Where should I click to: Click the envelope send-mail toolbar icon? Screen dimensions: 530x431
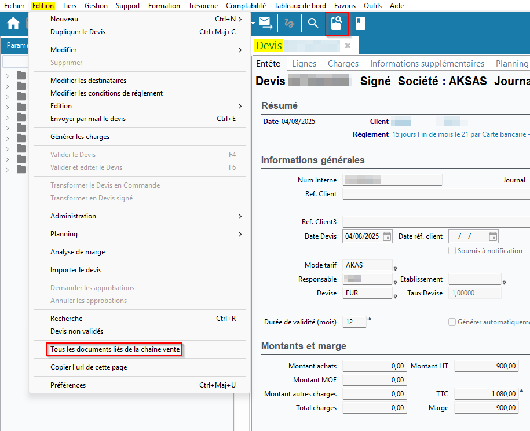tap(265, 23)
